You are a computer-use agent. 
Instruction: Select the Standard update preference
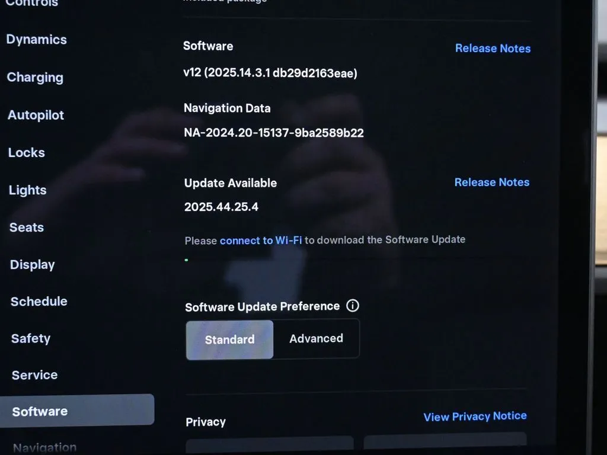pyautogui.click(x=230, y=339)
